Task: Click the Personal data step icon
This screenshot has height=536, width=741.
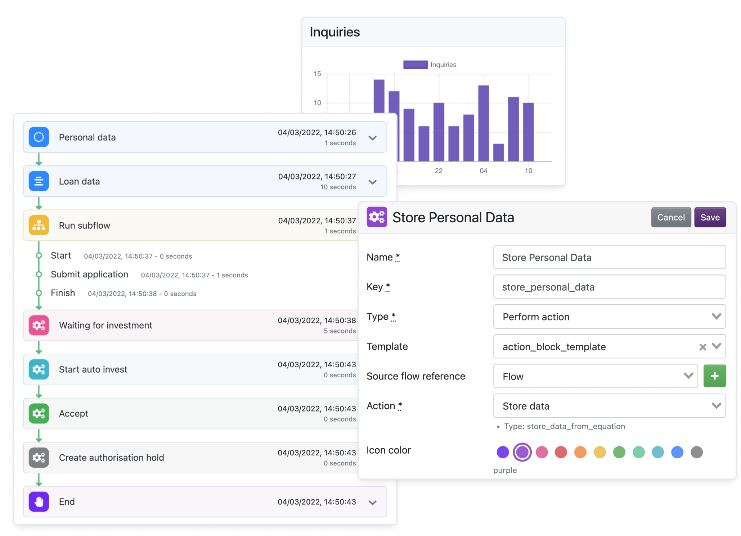Action: click(x=39, y=137)
